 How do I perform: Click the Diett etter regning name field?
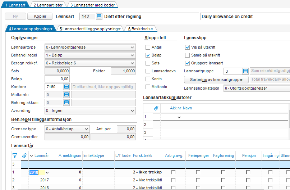[151, 17]
